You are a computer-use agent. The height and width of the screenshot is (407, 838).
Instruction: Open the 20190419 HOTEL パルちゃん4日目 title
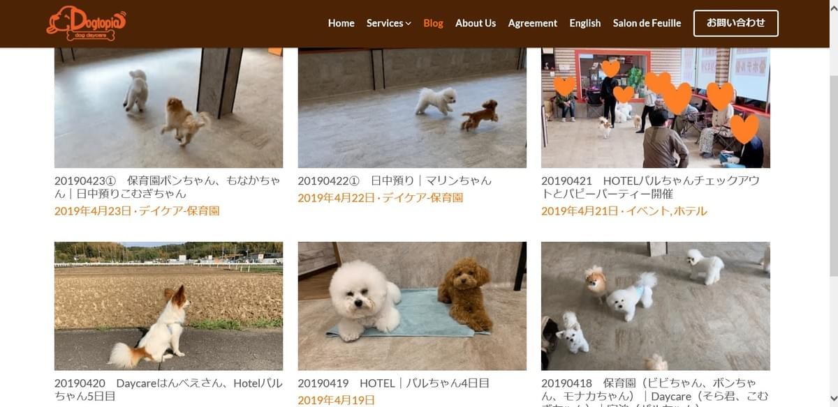[x=393, y=383]
